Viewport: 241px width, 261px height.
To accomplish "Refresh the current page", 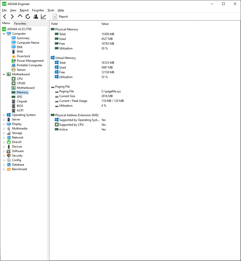I will 28,17.
